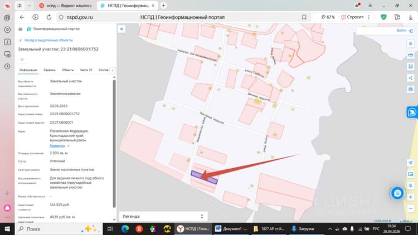
Task: Open Документ1 Word window from taskbar
Action: coord(231,229)
